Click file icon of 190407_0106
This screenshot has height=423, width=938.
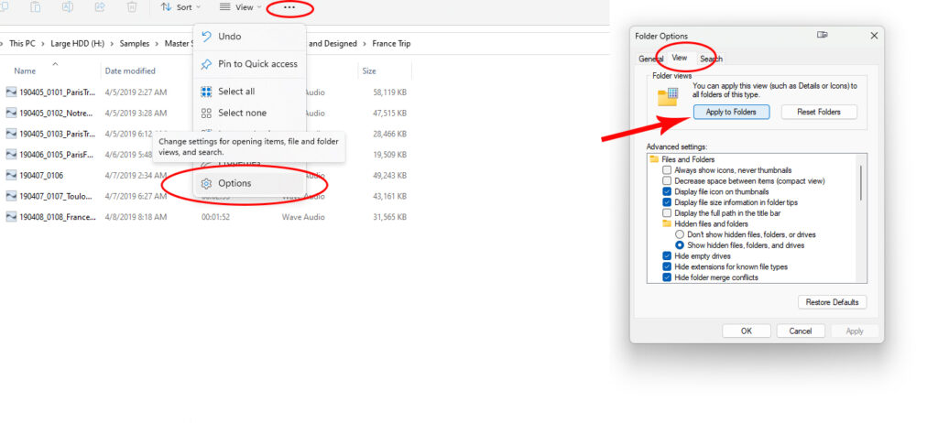tap(11, 175)
